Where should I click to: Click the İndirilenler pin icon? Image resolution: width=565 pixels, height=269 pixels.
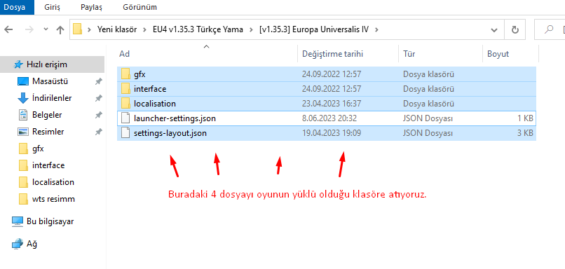(x=98, y=98)
